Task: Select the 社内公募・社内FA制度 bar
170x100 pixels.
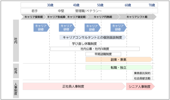Action: [x=95, y=49]
